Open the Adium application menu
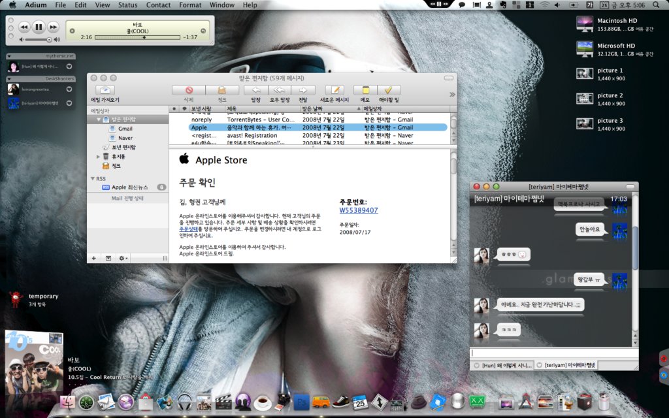This screenshot has width=669, height=418. [36, 5]
